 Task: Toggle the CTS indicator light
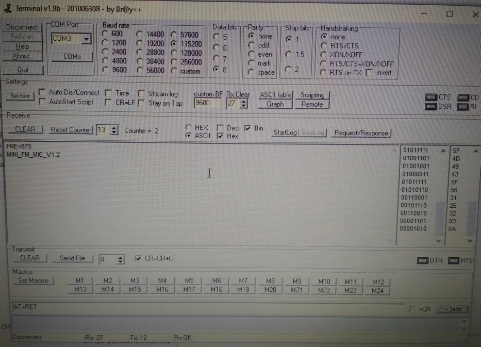432,97
